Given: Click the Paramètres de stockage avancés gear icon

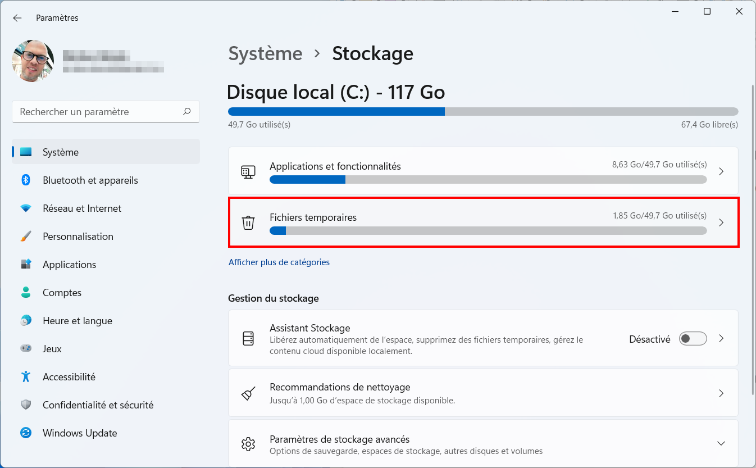Looking at the screenshot, I should click(x=248, y=444).
